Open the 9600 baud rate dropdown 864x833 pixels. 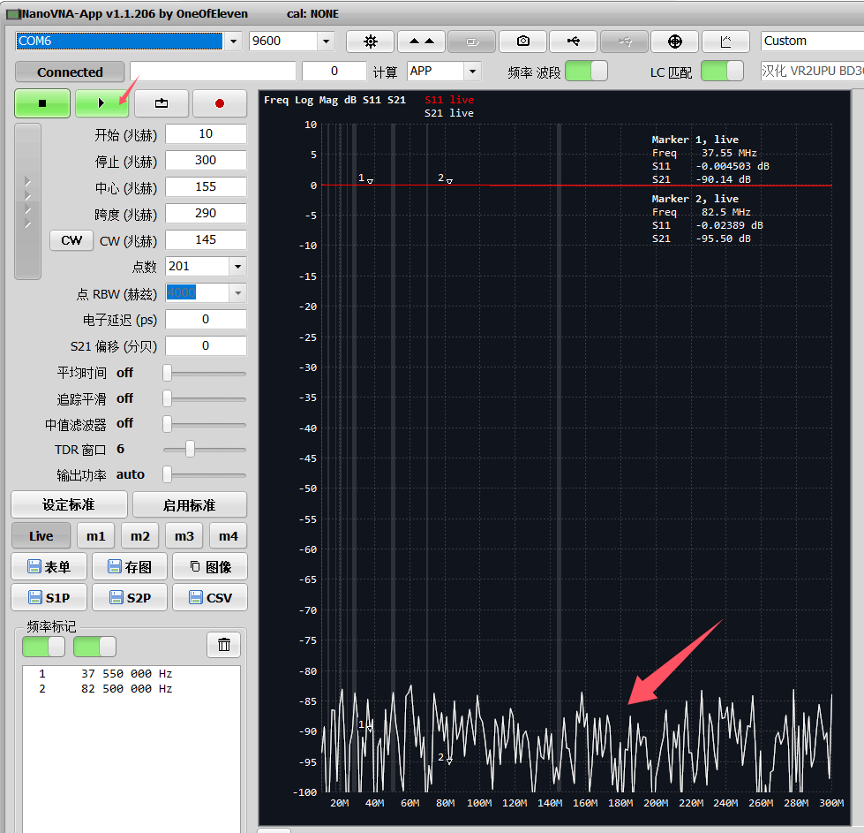click(x=326, y=42)
